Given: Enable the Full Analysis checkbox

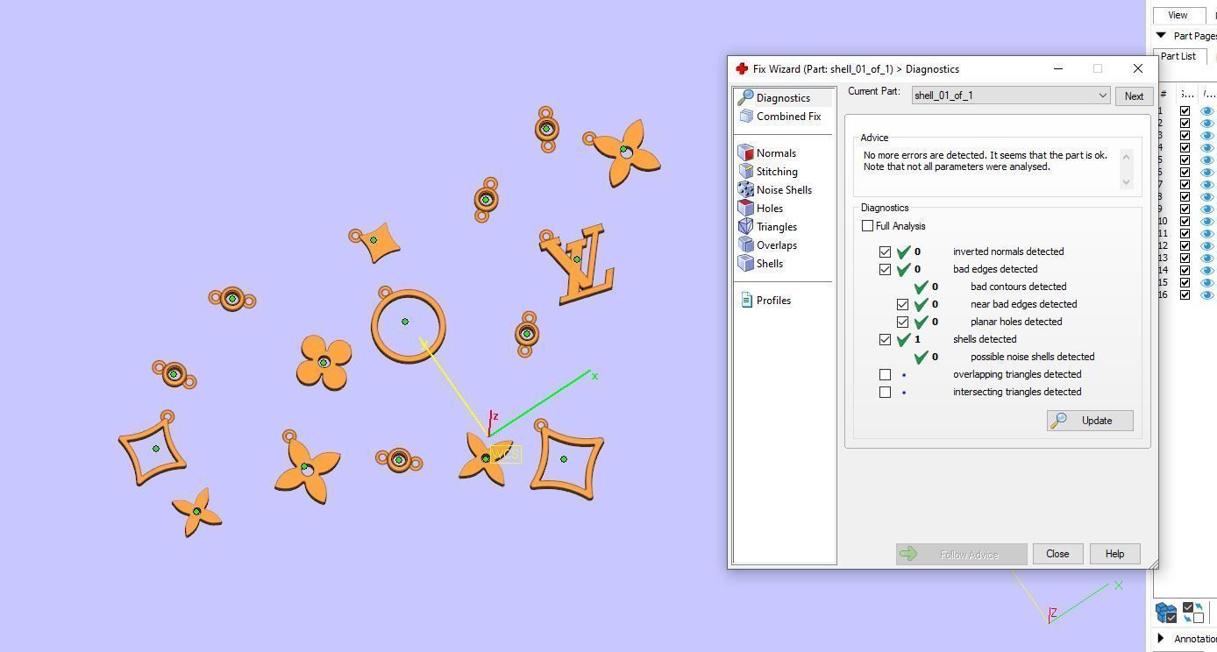Looking at the screenshot, I should [x=867, y=226].
